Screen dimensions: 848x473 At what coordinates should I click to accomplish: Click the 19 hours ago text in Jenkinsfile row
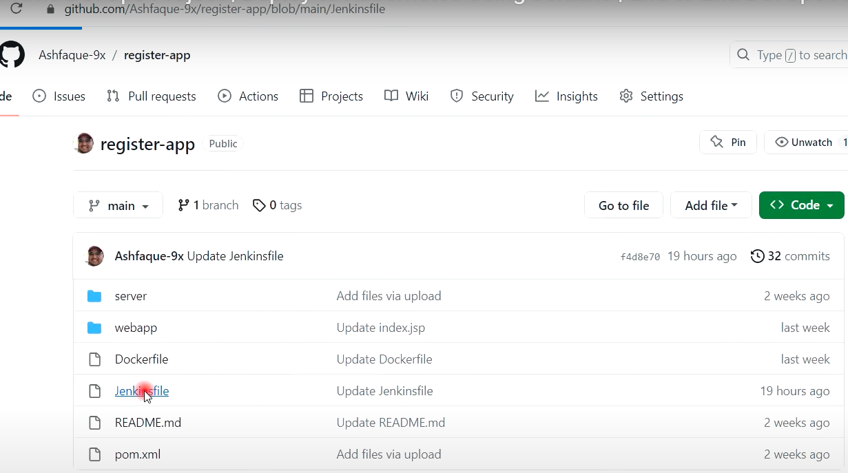click(795, 391)
